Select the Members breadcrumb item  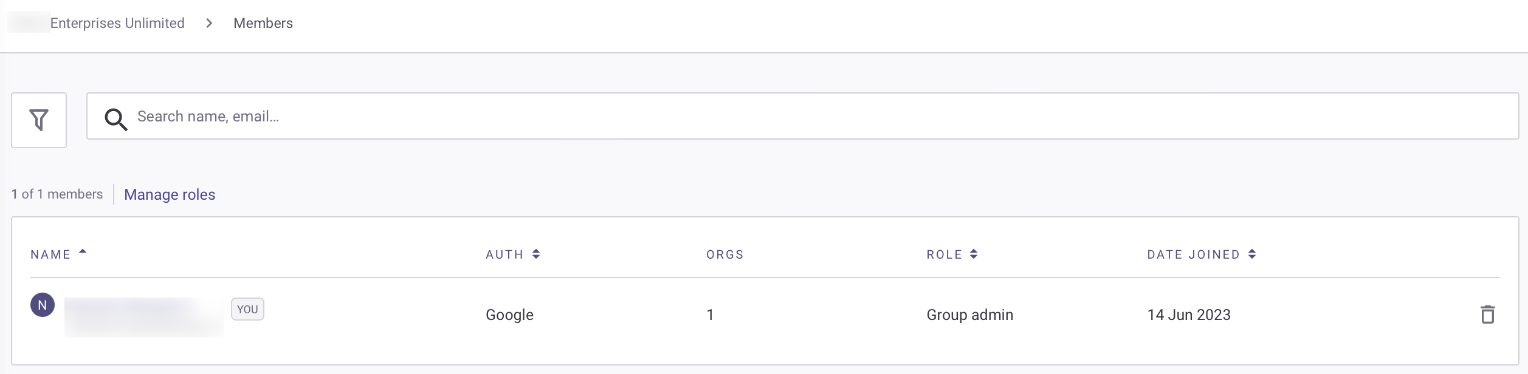pos(263,23)
